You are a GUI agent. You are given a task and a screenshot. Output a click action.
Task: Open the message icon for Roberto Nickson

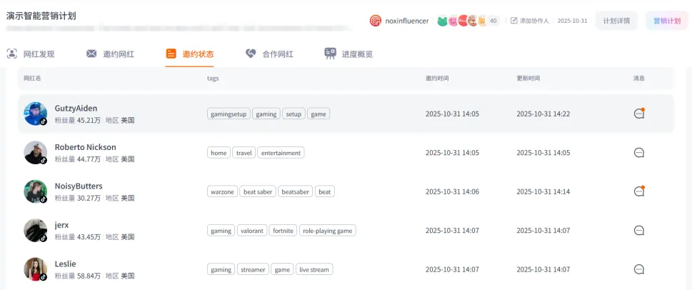638,153
